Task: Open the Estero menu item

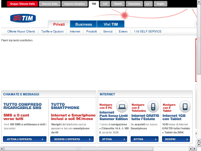Action: 123,31
